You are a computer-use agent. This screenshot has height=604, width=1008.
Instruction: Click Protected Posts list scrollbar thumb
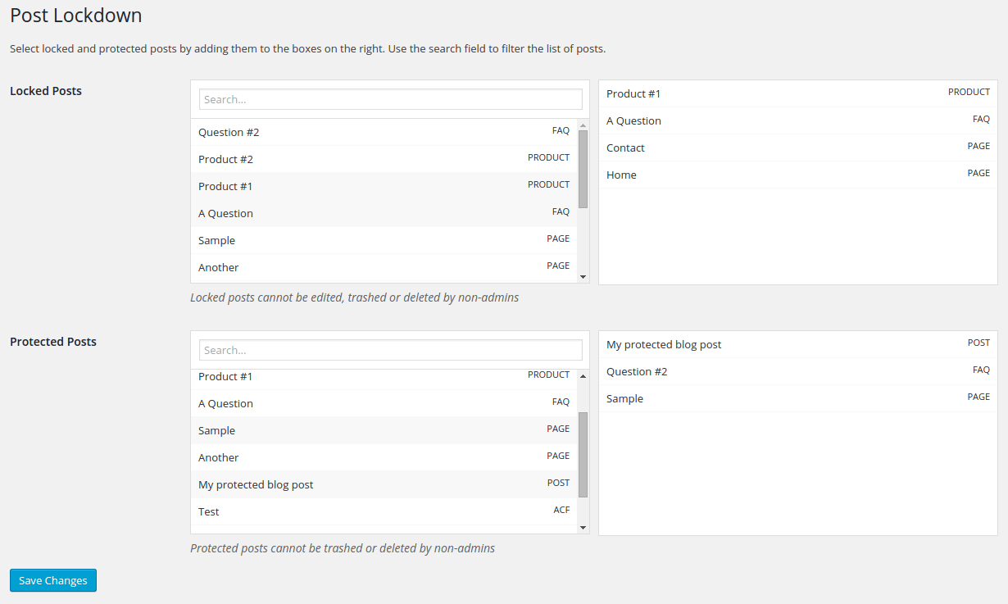(x=583, y=455)
